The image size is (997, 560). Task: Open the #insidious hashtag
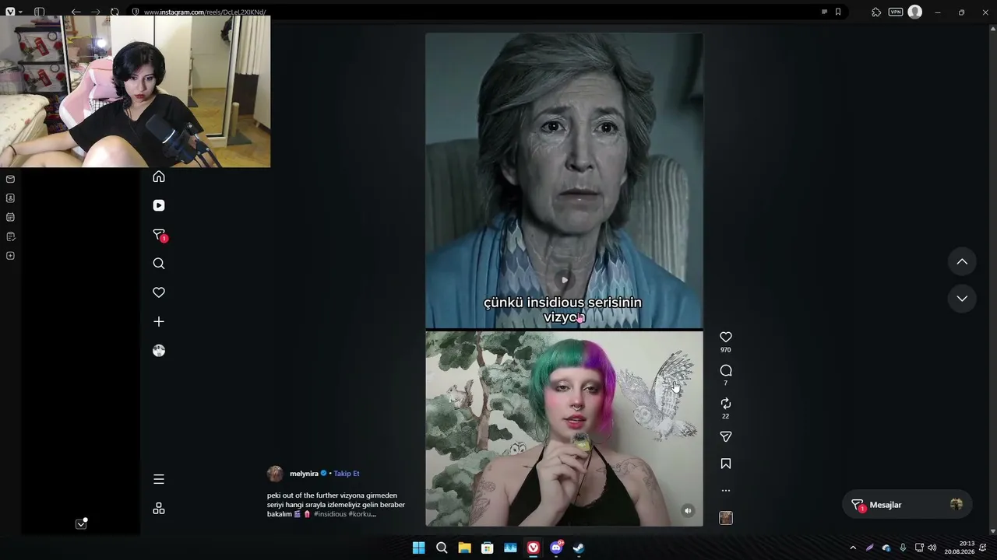click(x=329, y=514)
